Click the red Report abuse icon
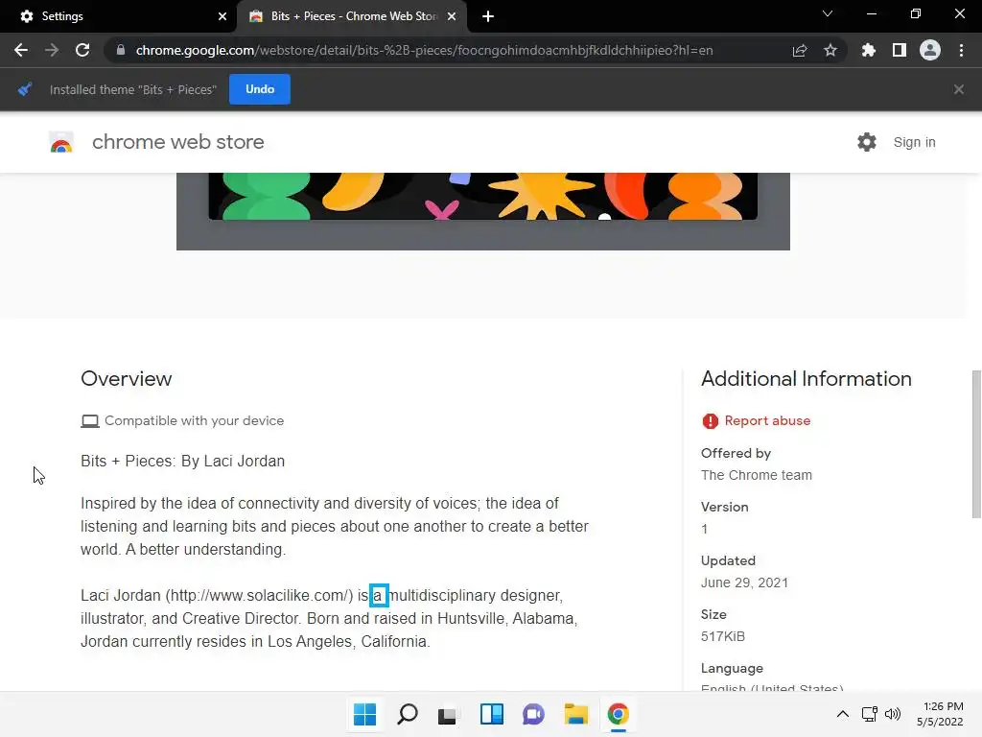Viewport: 982px width, 737px height. tap(711, 421)
